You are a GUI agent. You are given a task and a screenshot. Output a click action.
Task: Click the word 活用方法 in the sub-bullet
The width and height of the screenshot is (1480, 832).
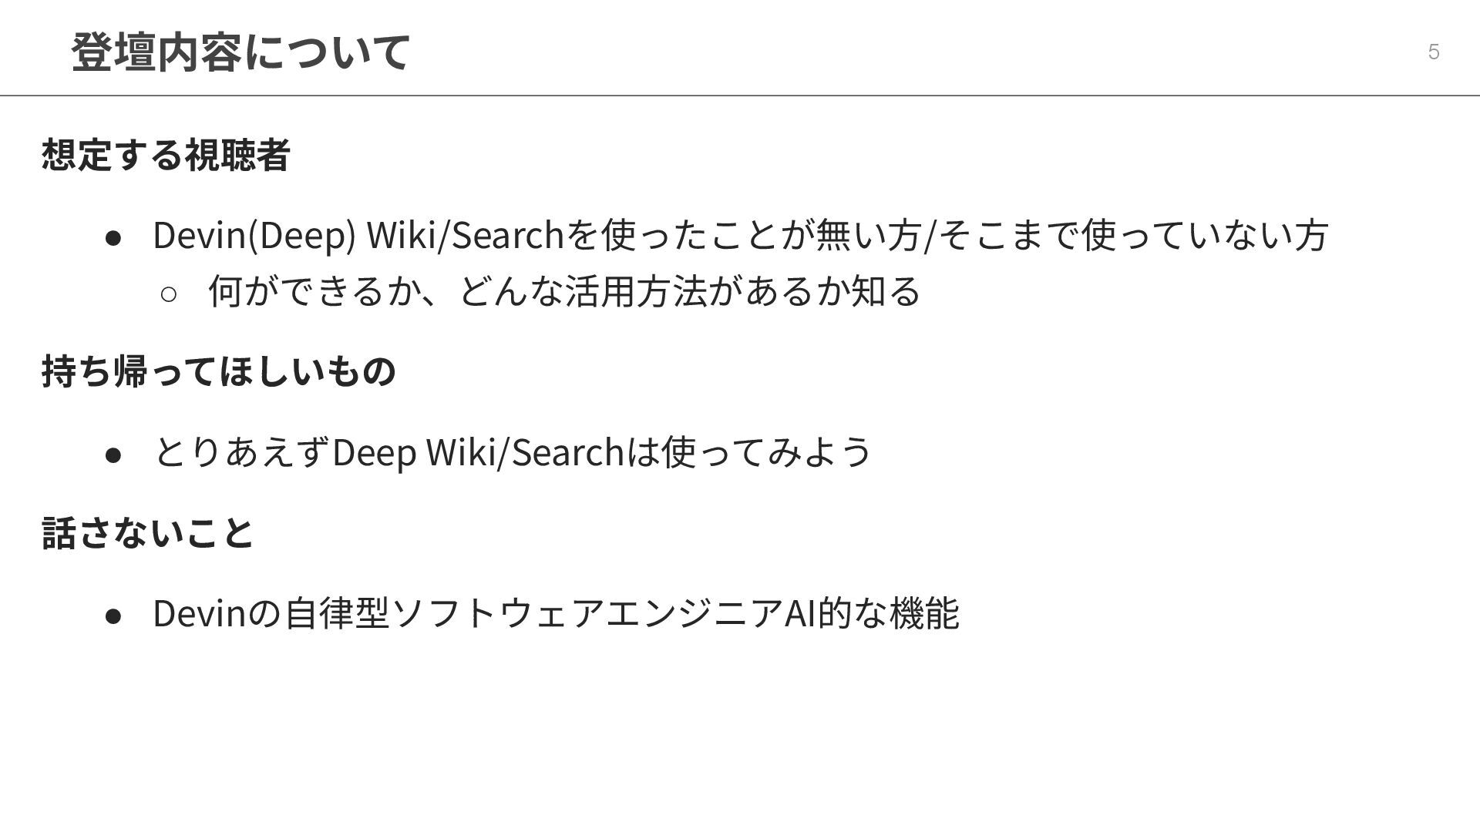(636, 291)
